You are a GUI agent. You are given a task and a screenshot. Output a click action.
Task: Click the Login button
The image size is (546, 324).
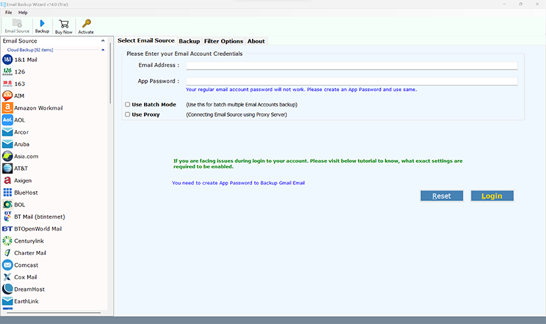tap(492, 196)
